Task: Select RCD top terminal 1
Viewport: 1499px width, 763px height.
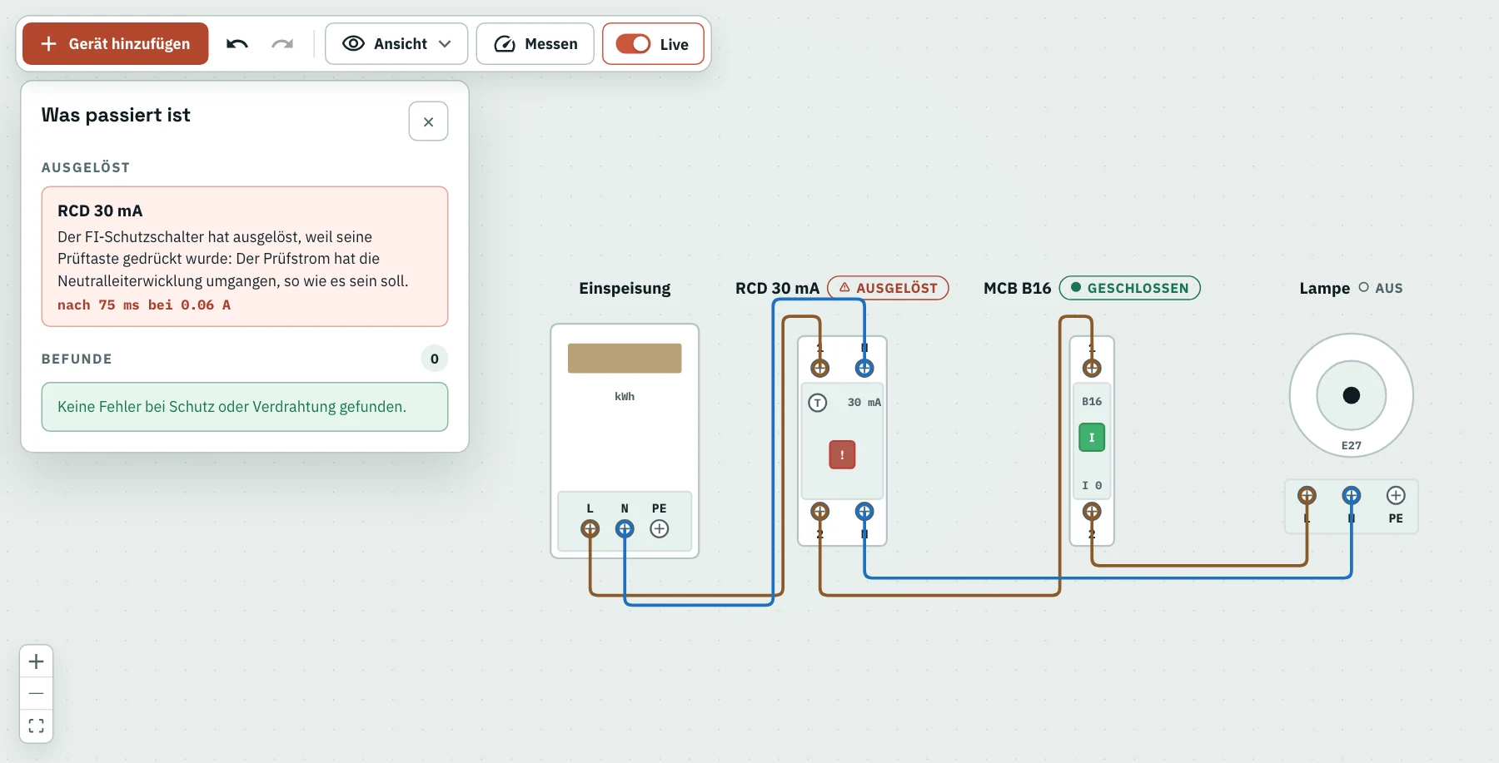Action: 819,368
